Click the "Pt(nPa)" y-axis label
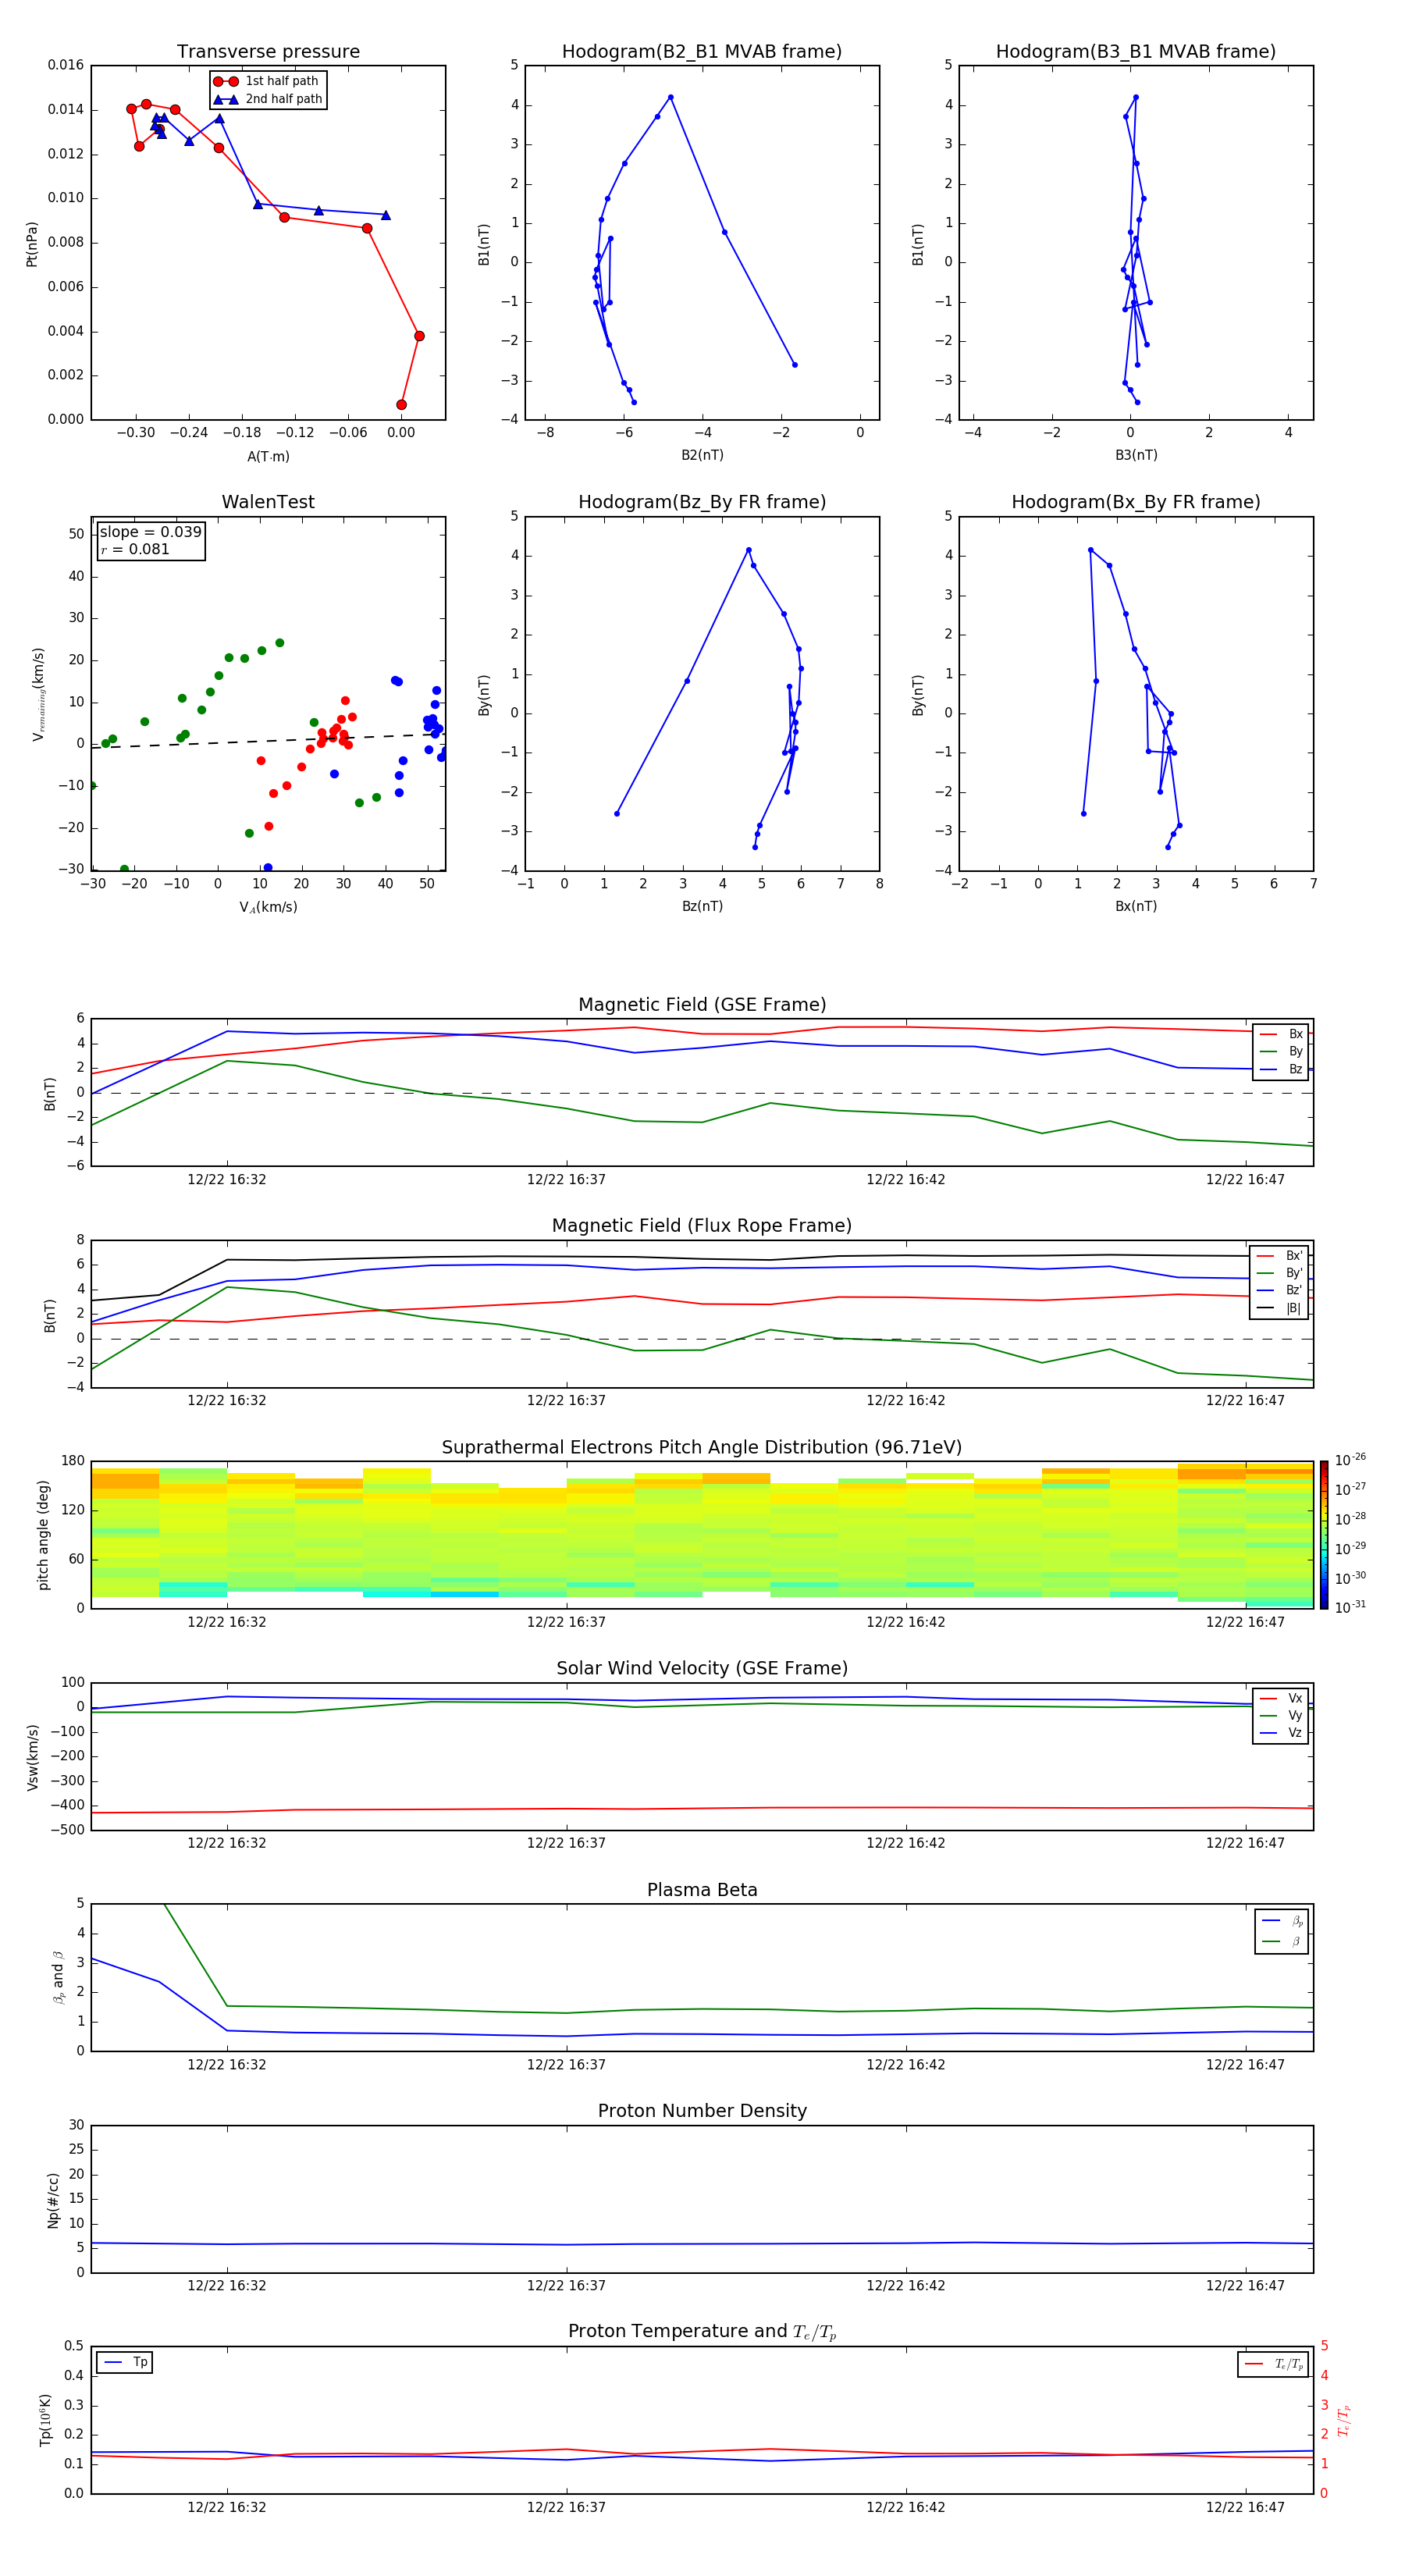 [x=32, y=244]
